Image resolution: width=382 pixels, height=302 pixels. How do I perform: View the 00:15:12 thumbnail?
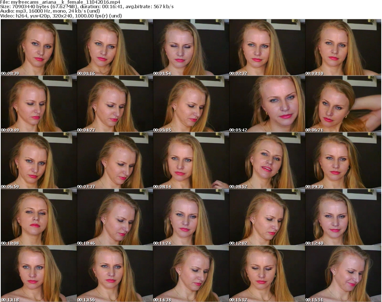coord(267,274)
